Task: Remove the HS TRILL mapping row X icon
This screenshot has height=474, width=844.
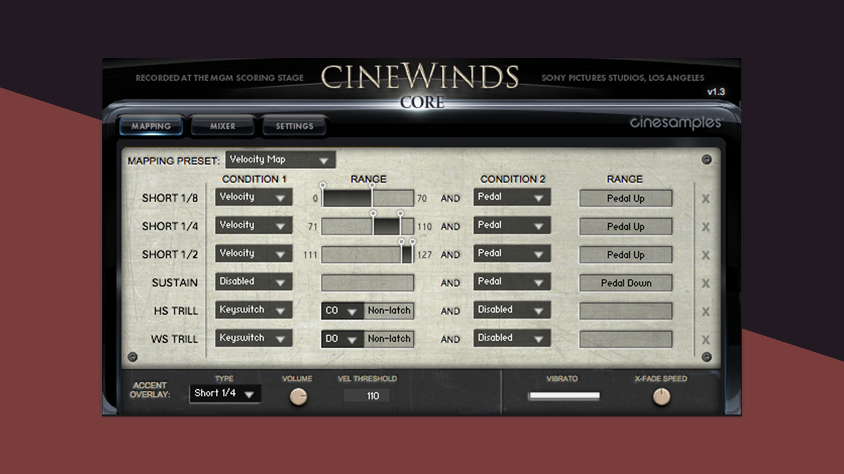Action: tap(706, 311)
